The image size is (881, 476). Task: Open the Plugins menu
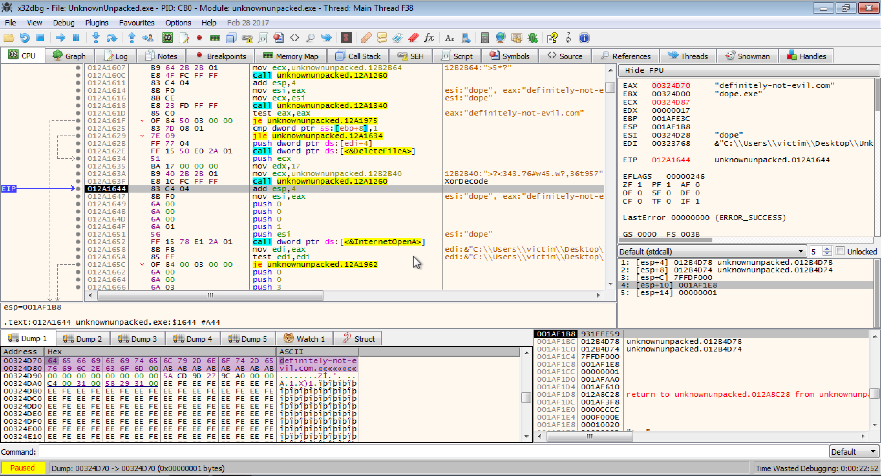(x=97, y=23)
